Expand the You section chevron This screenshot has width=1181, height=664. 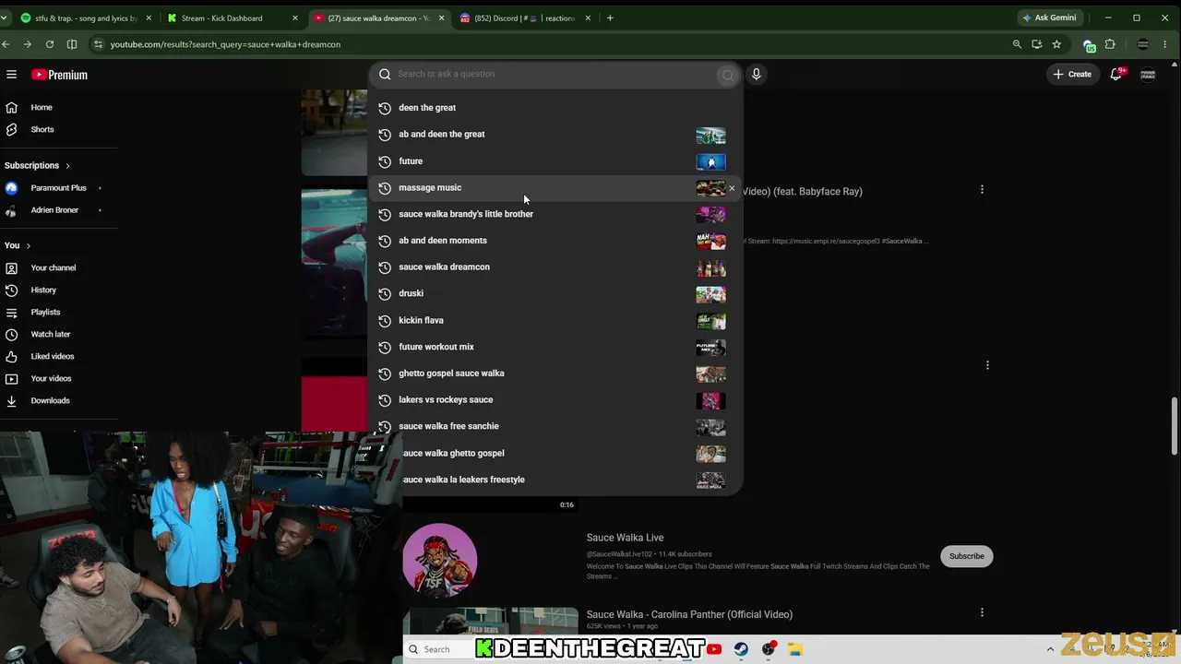tap(29, 245)
